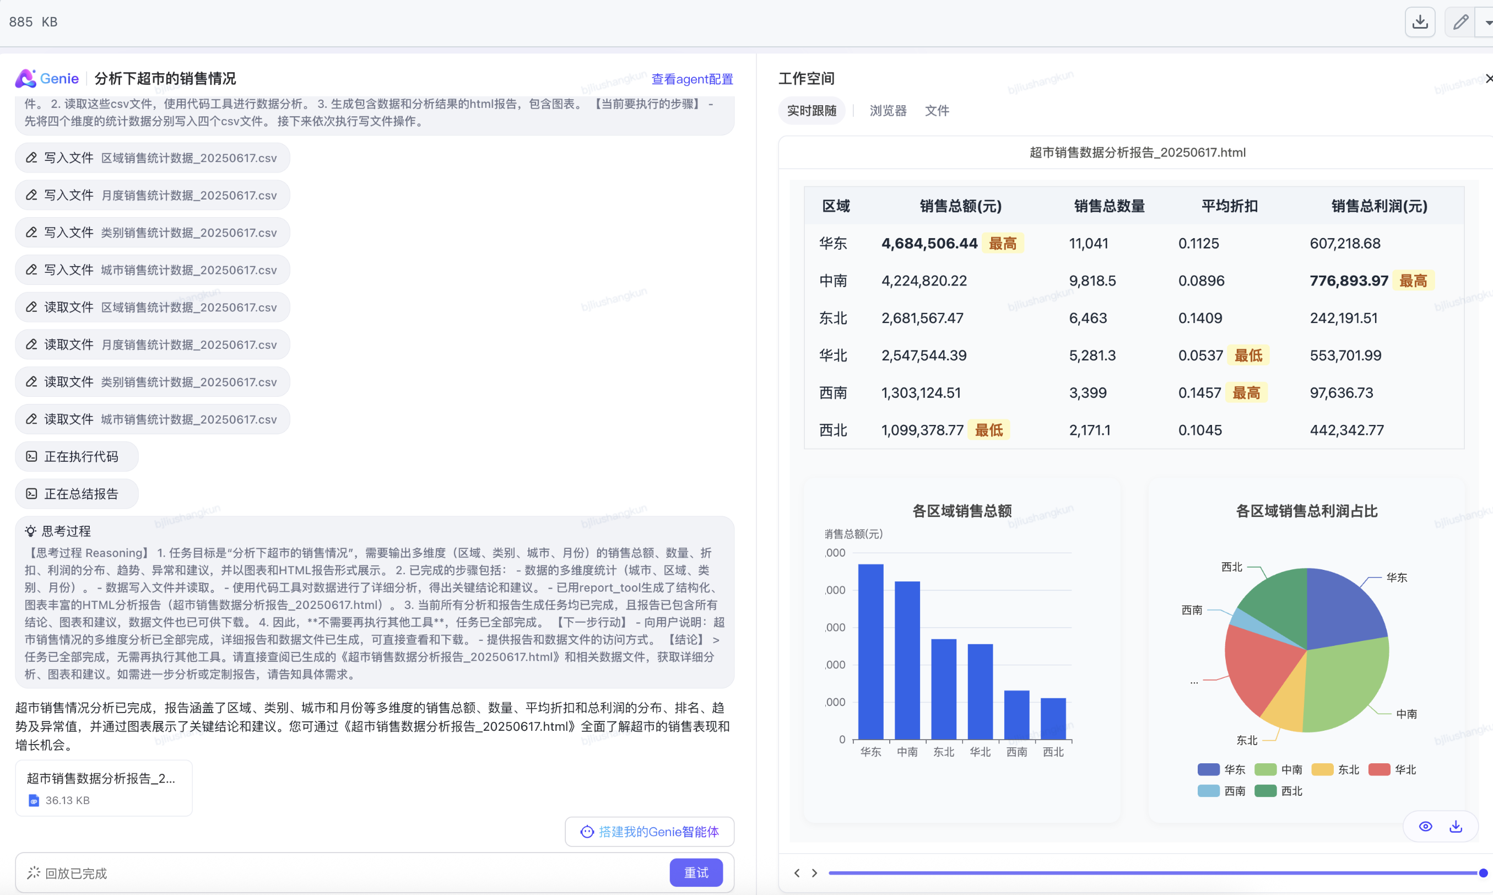The height and width of the screenshot is (895, 1493).
Task: Go to next step with right chevron
Action: click(814, 873)
